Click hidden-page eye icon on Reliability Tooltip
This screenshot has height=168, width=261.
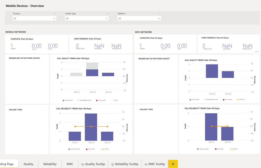pos(112,164)
